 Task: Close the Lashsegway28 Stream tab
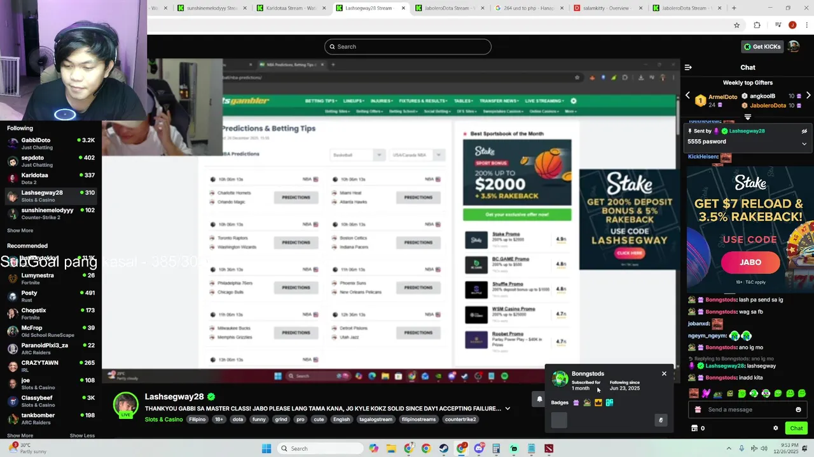click(403, 8)
